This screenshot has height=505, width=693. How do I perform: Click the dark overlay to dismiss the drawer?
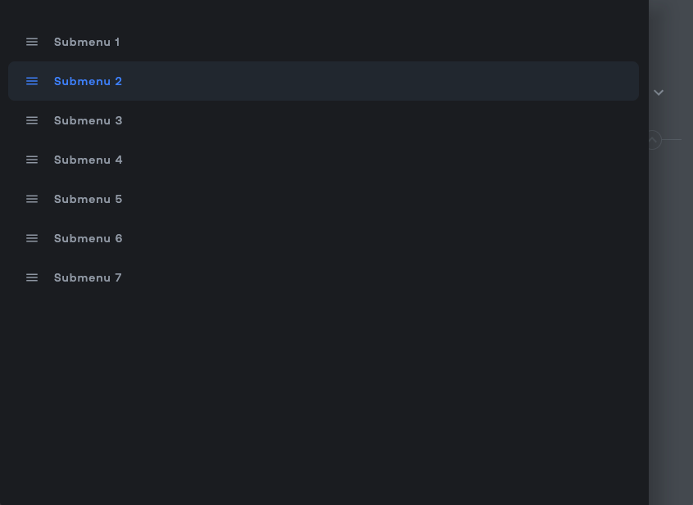click(328, 409)
